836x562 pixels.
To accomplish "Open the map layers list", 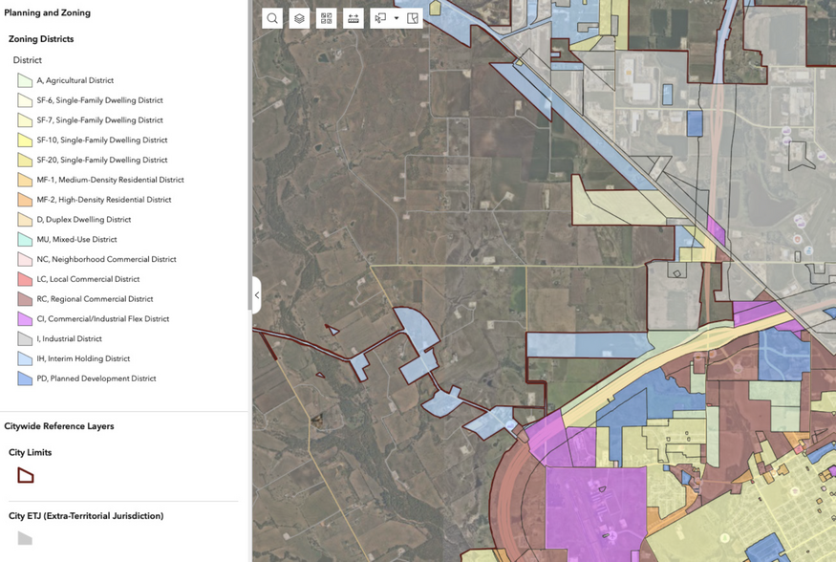I will pyautogui.click(x=299, y=18).
